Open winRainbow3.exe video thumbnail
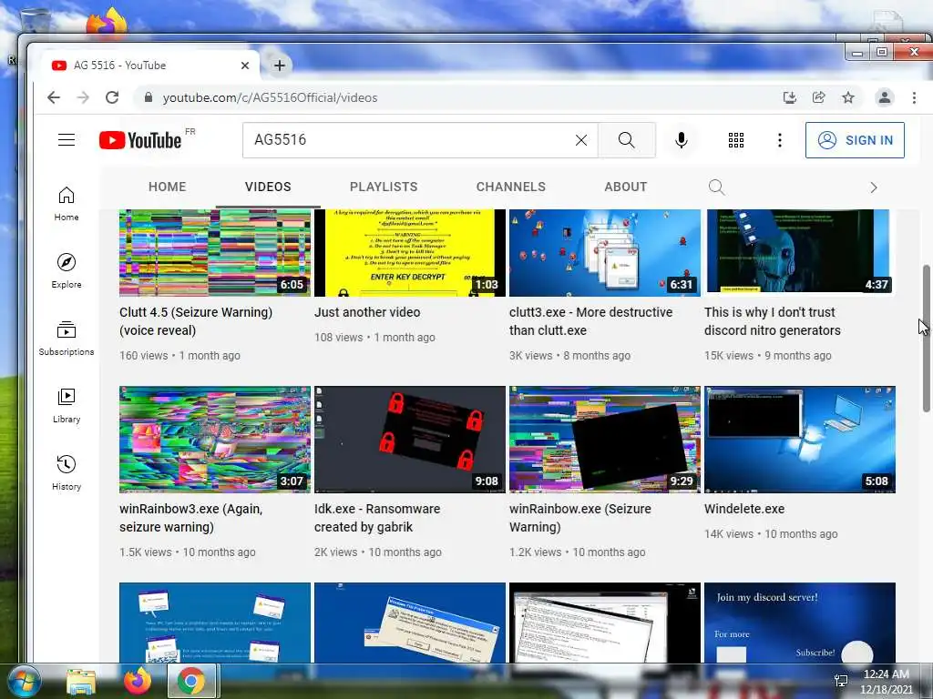Image resolution: width=933 pixels, height=699 pixels. [215, 440]
